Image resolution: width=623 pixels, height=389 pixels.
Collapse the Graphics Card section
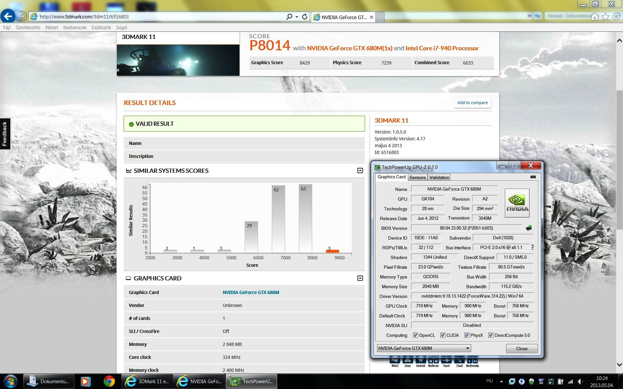pyautogui.click(x=360, y=278)
